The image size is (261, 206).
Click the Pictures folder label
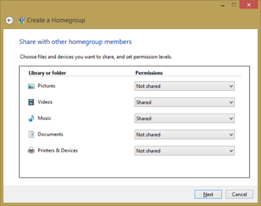(x=46, y=86)
